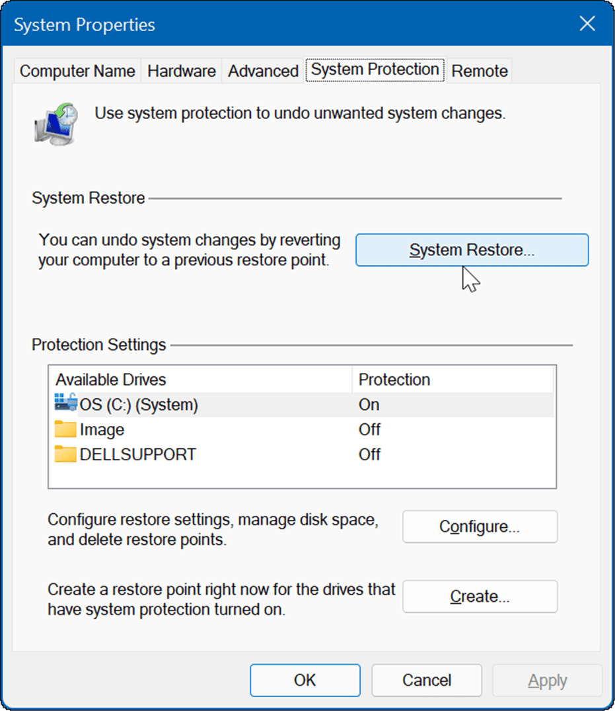Click the Protection column header
This screenshot has height=711, width=615.
click(x=453, y=380)
